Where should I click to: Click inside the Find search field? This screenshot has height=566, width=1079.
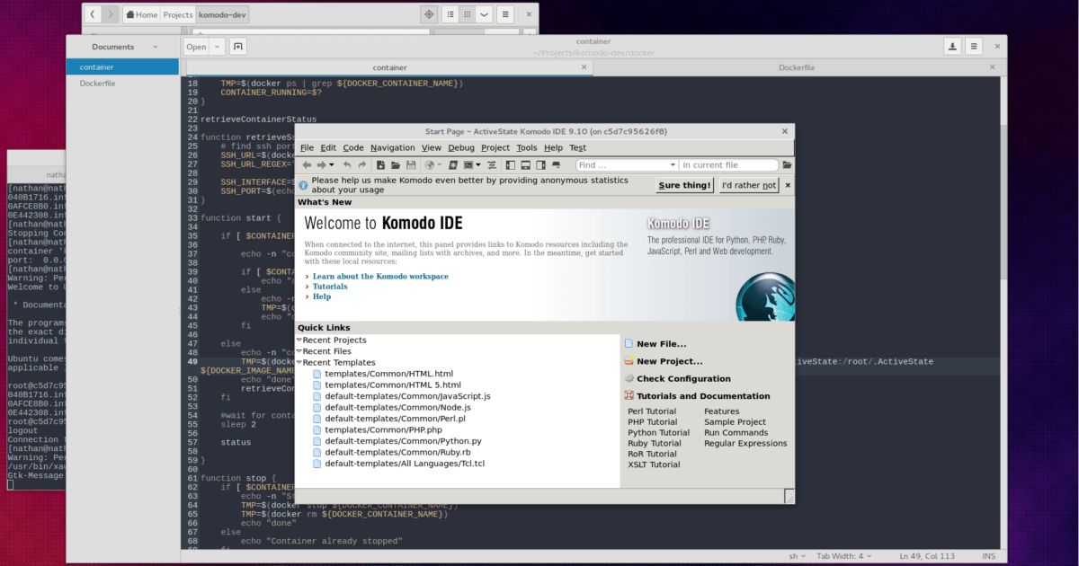click(621, 165)
